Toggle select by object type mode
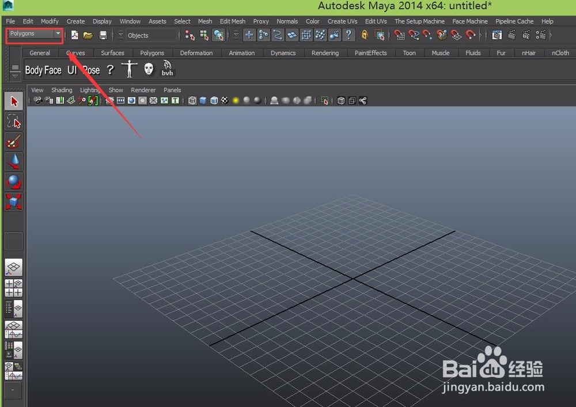Screen dimensions: 576x407 pyautogui.click(x=204, y=35)
